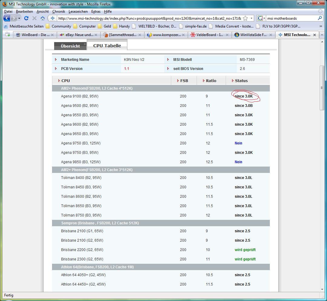Open the Lesezeichen menu
The image size is (327, 301).
(78, 12)
